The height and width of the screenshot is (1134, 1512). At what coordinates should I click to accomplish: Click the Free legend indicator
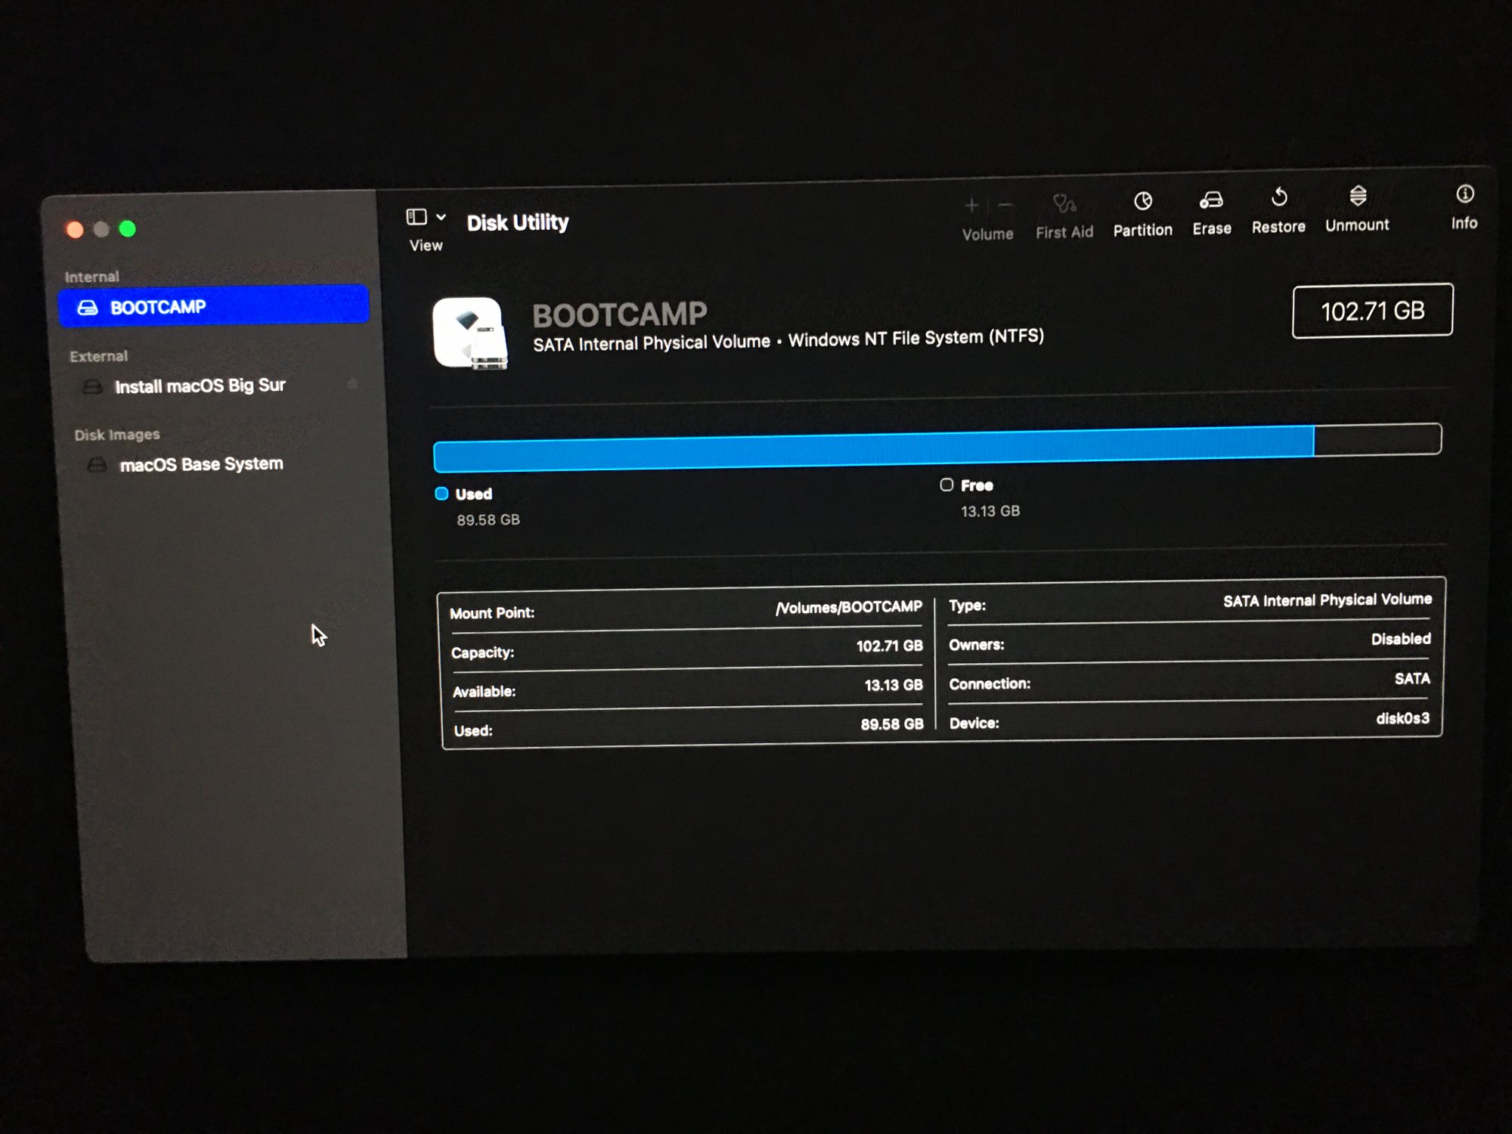click(947, 485)
